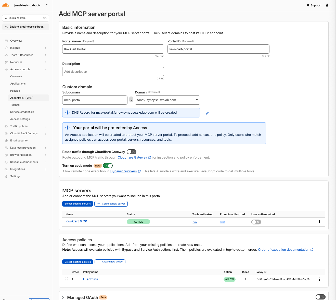Click the Access controls icon
336x300 pixels.
click(6, 69)
